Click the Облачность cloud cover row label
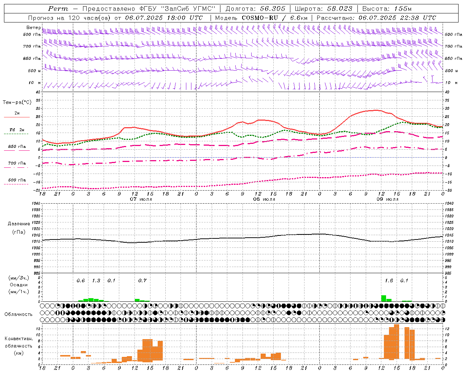 (18, 314)
